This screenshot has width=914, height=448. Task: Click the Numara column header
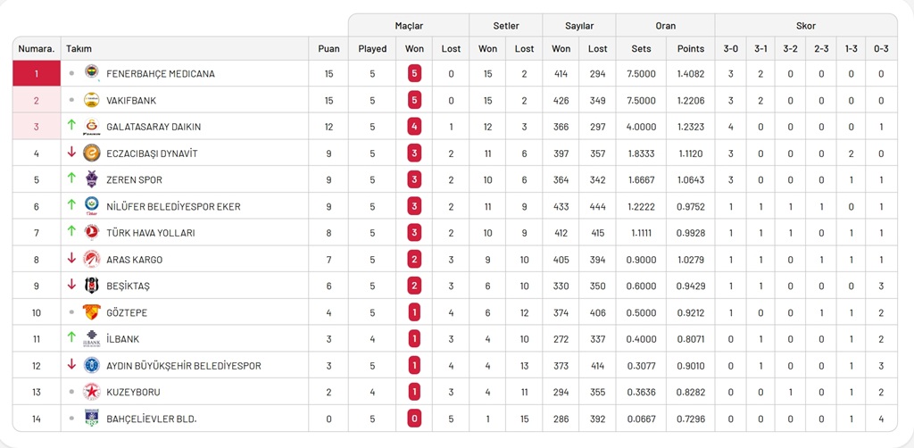(37, 49)
